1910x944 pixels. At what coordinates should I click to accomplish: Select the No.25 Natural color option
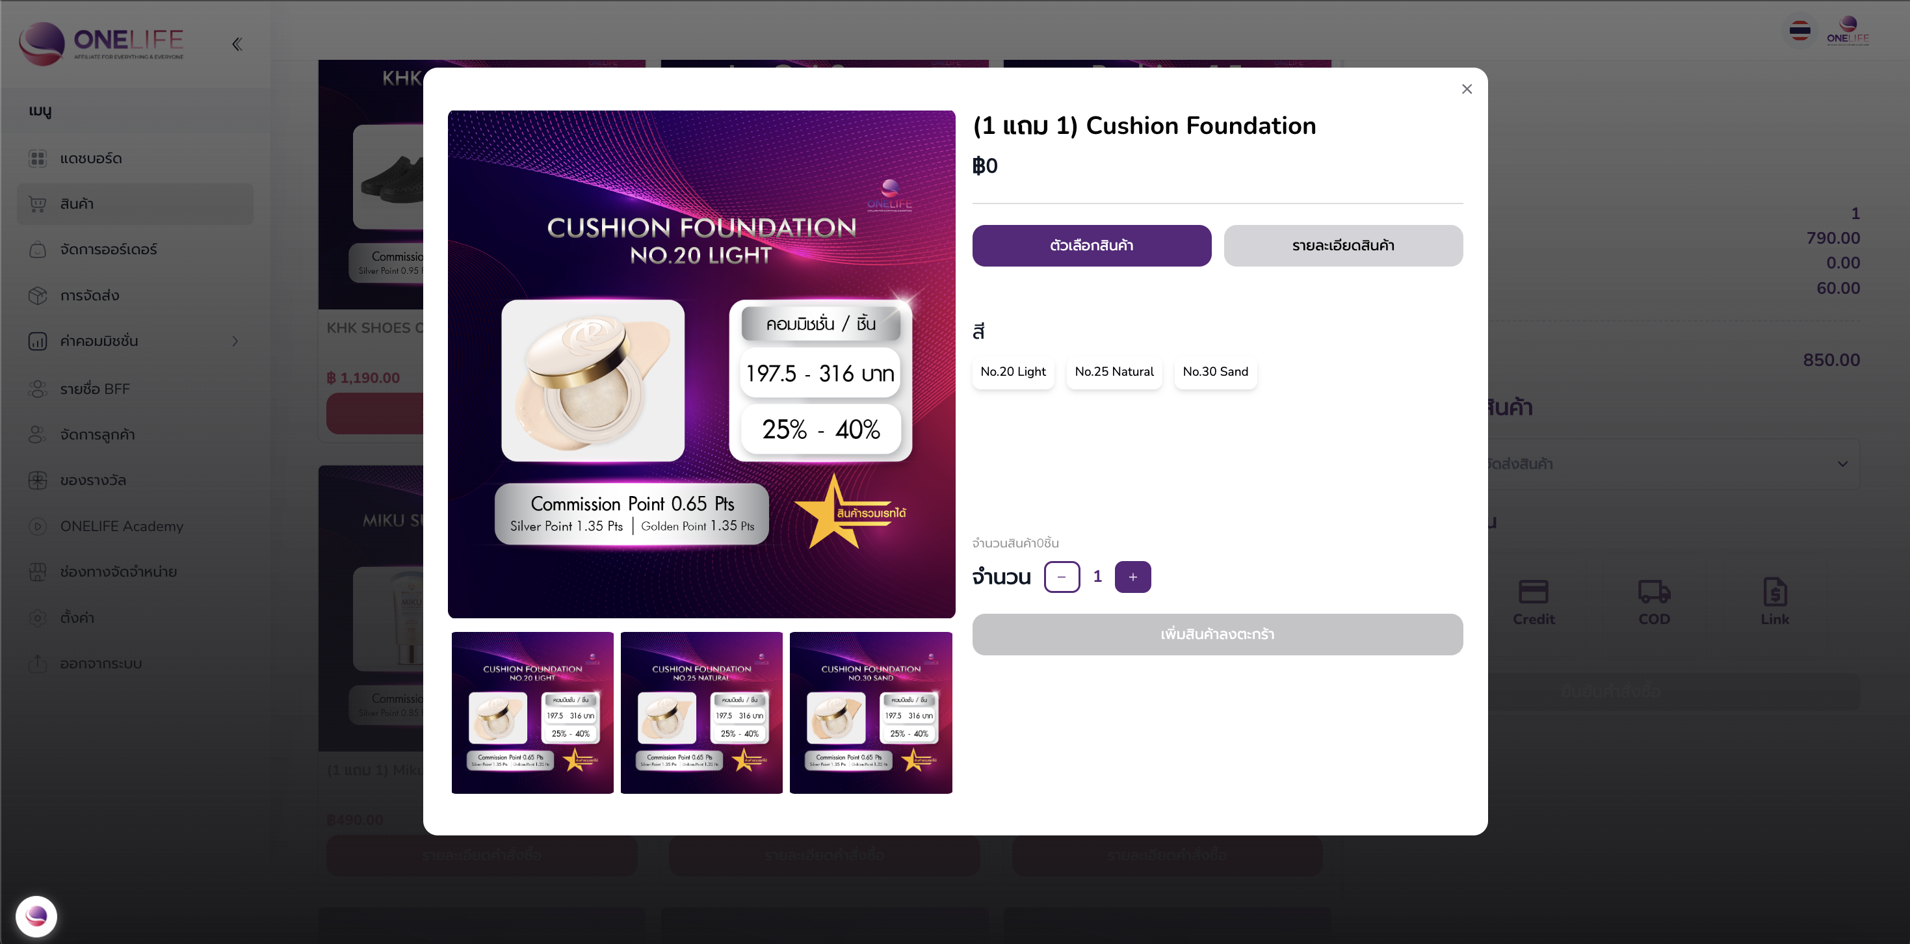[1114, 371]
